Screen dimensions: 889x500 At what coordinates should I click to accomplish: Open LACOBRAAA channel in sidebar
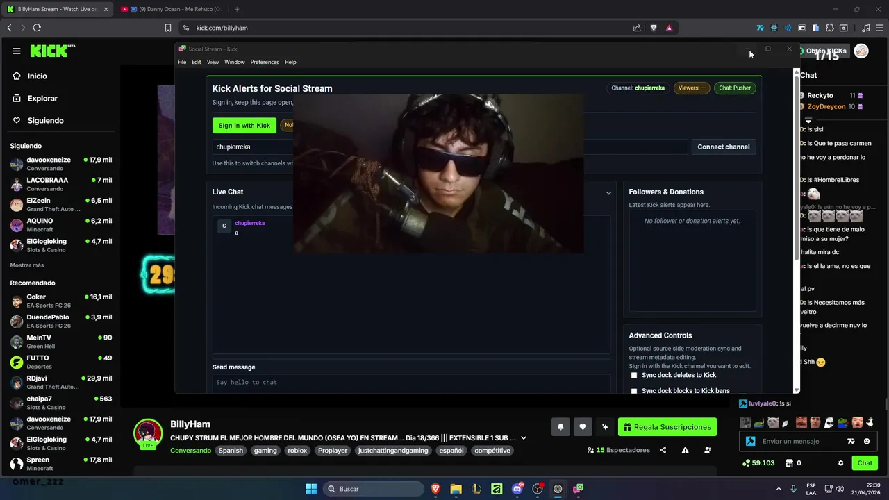click(x=61, y=184)
